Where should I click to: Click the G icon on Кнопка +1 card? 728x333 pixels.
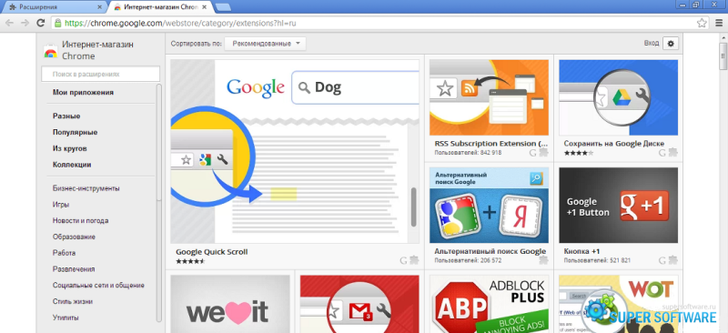[x=662, y=260]
